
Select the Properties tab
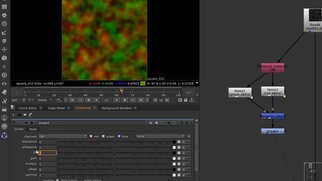point(83,108)
